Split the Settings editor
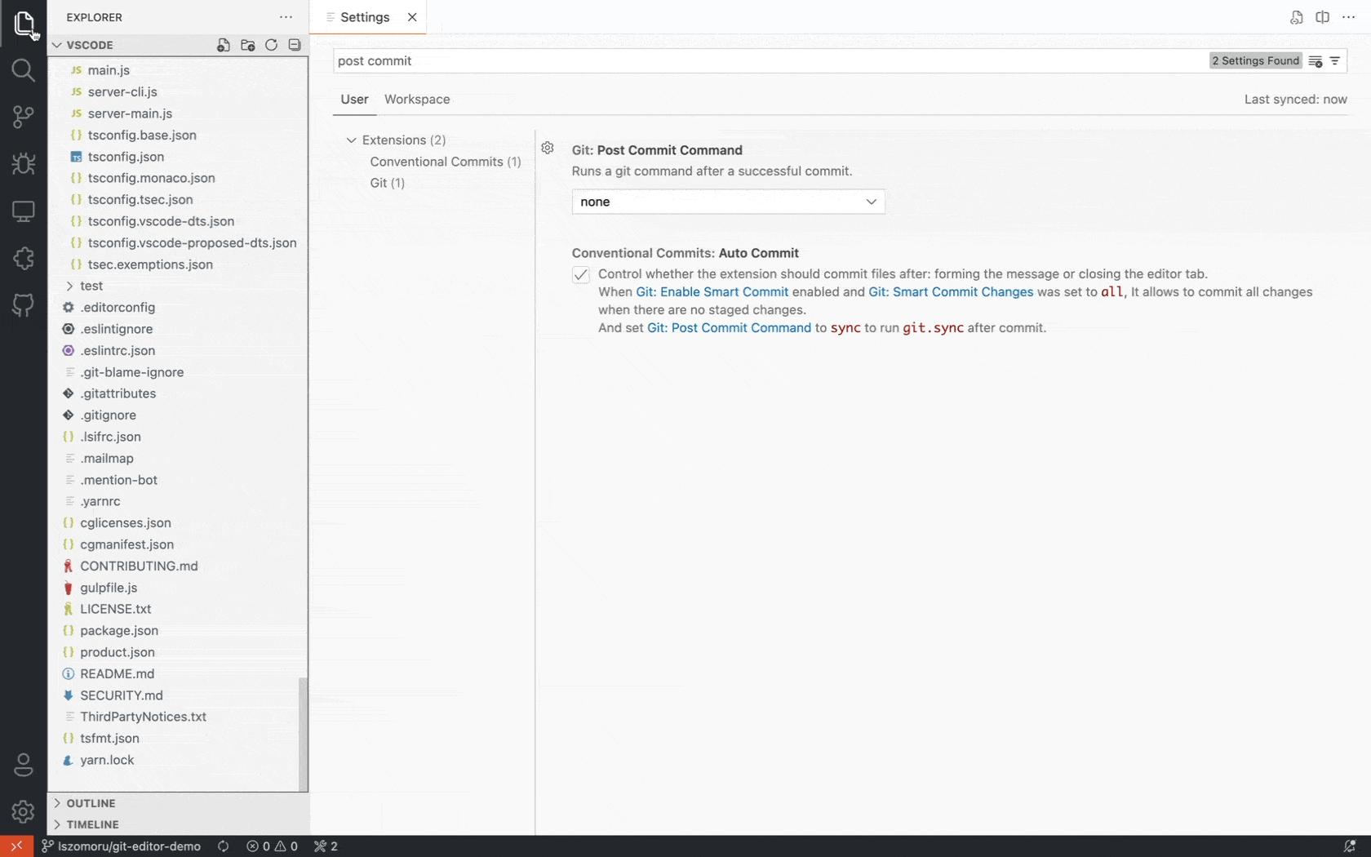 coord(1323,16)
